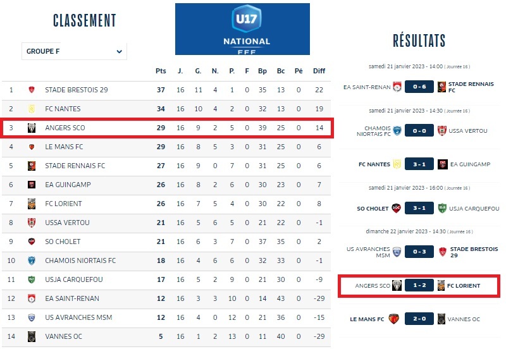Open the Stade Rennais FC standings row
The height and width of the screenshot is (349, 506).
[75, 166]
